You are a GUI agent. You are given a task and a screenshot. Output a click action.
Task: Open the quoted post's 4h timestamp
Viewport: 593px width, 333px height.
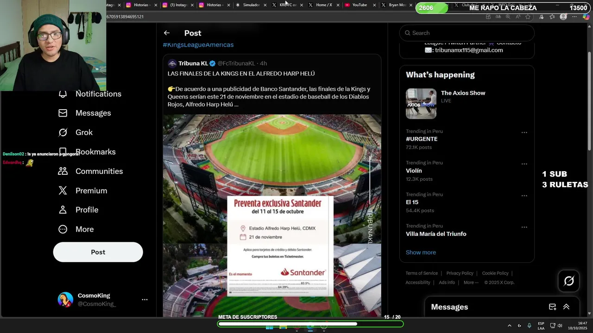[263, 63]
